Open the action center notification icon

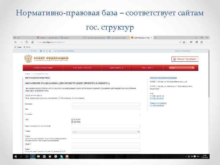pyautogui.click(x=195, y=156)
